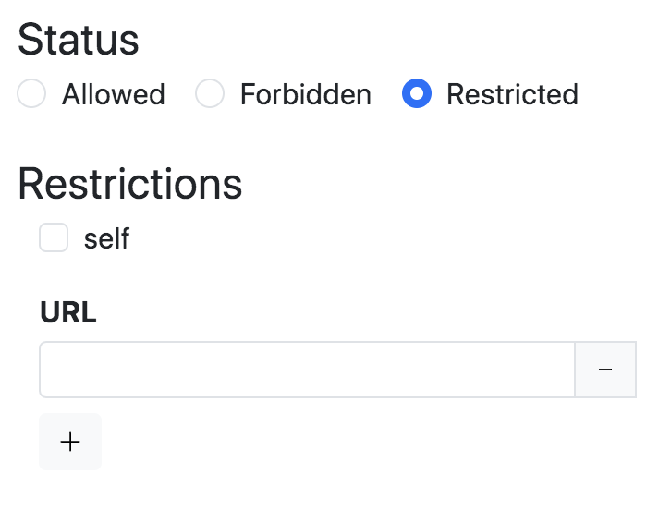Click the Status heading
The height and width of the screenshot is (510, 671).
pos(79,41)
